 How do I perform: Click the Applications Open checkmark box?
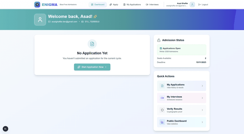(161, 48)
